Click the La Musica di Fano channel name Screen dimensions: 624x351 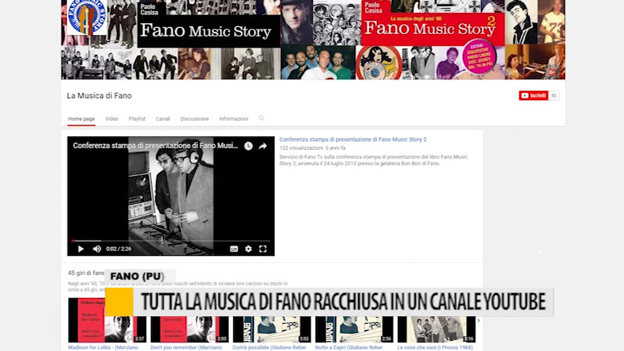[x=99, y=96]
